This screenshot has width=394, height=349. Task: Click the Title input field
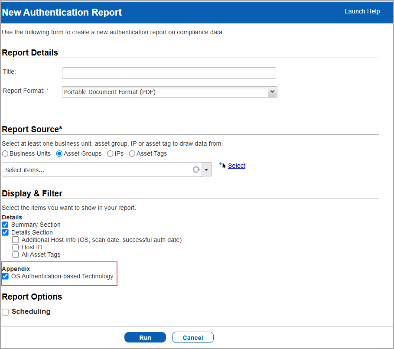(169, 73)
